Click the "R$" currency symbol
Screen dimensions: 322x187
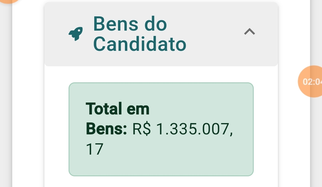(x=142, y=130)
